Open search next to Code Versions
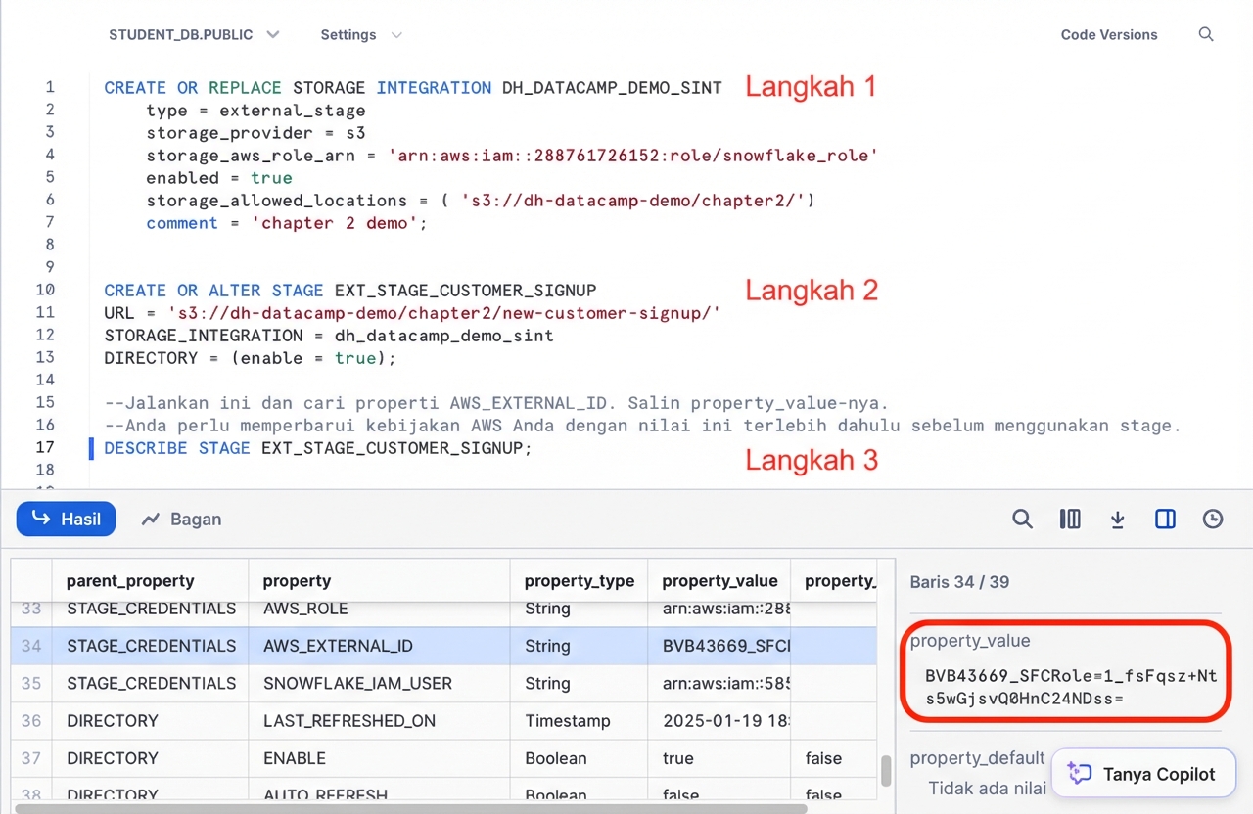 coord(1206,34)
